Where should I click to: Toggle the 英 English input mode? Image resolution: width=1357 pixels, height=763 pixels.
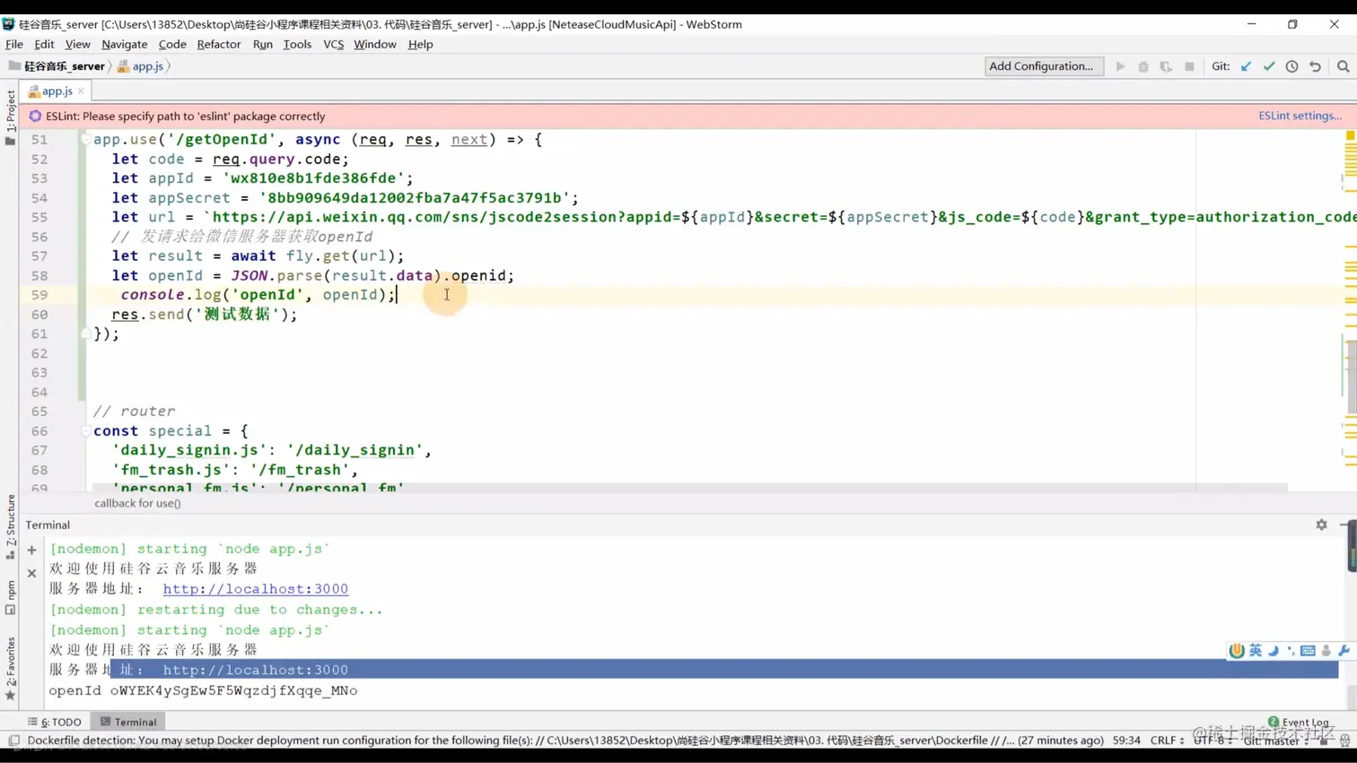[1256, 650]
